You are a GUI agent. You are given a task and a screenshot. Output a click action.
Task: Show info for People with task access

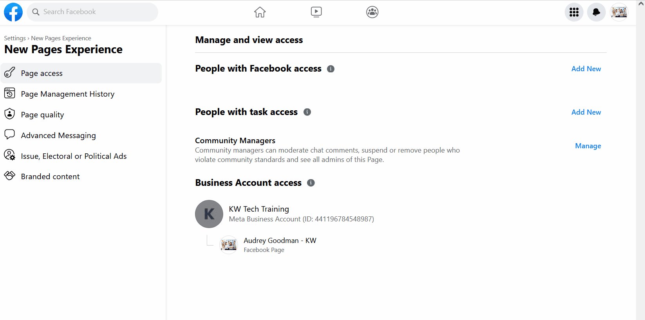click(x=307, y=112)
